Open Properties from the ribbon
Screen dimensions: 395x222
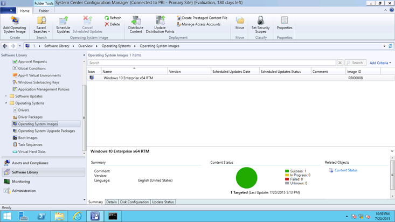pyautogui.click(x=285, y=24)
